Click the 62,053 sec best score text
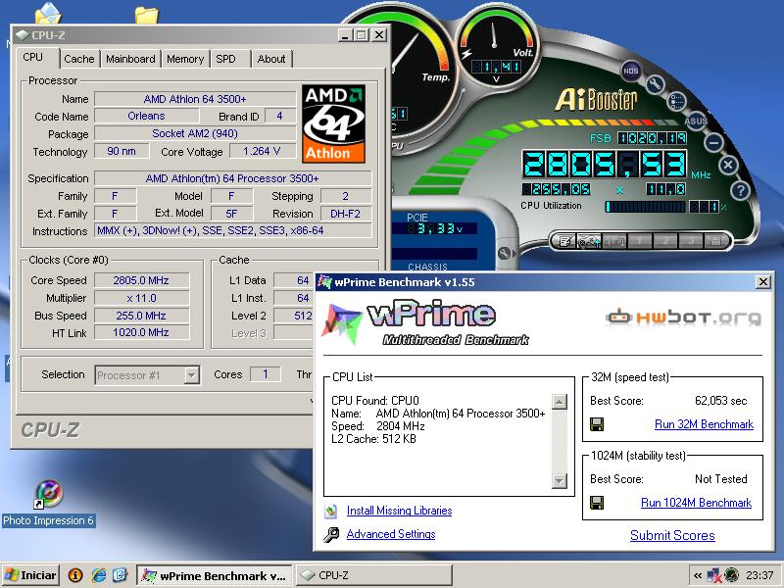Viewport: 784px width, 588px height. pyautogui.click(x=720, y=401)
